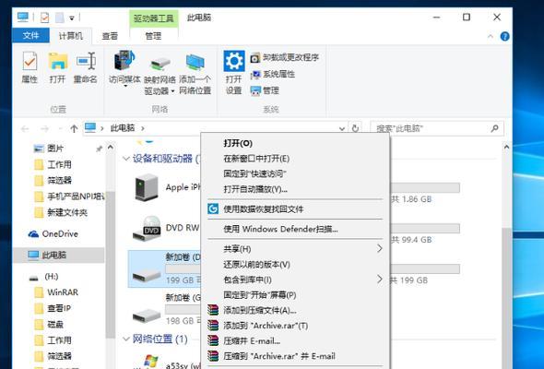Viewport: 544px width, 369px height.
Task: Collapse the 设备和驱动器 group
Action: click(125, 159)
